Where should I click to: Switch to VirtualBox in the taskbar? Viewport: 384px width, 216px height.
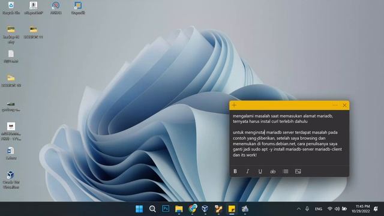(205, 209)
